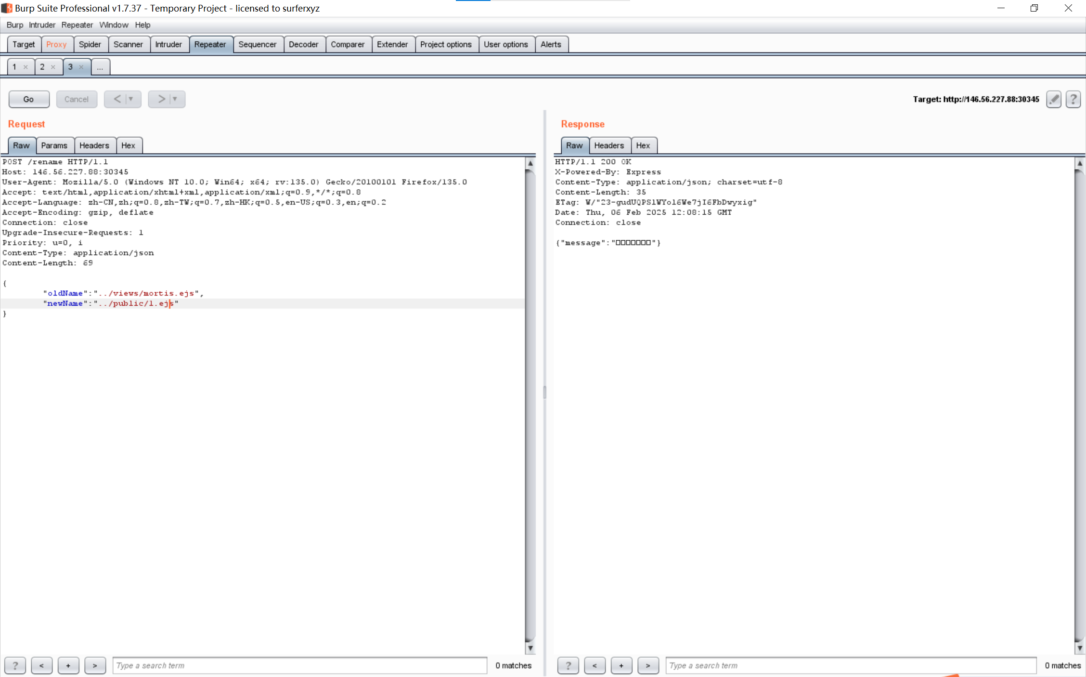This screenshot has width=1086, height=677.
Task: Click request pane scroll up arrow
Action: [x=530, y=163]
